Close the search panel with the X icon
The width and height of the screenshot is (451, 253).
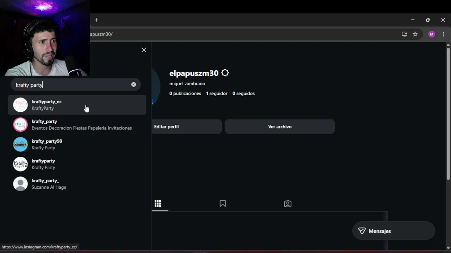point(144,50)
